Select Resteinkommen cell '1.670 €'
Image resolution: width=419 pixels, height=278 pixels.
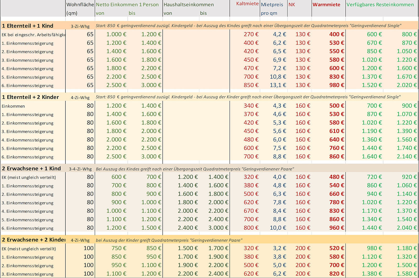(x=407, y=77)
